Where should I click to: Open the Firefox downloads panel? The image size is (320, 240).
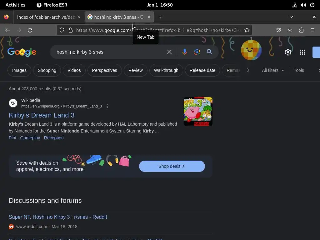pyautogui.click(x=290, y=30)
